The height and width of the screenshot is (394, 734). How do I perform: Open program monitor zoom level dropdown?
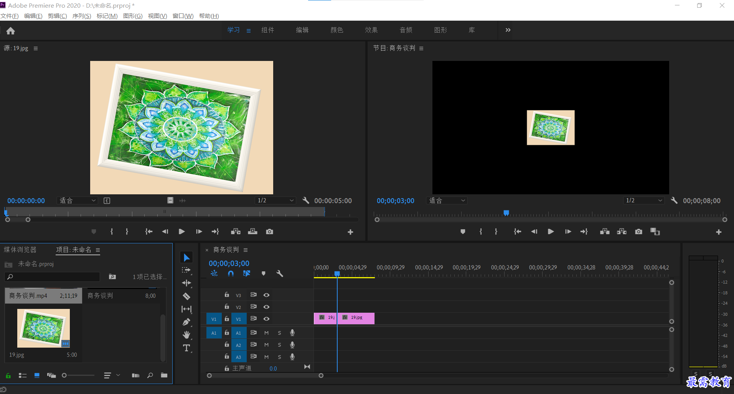tap(447, 200)
